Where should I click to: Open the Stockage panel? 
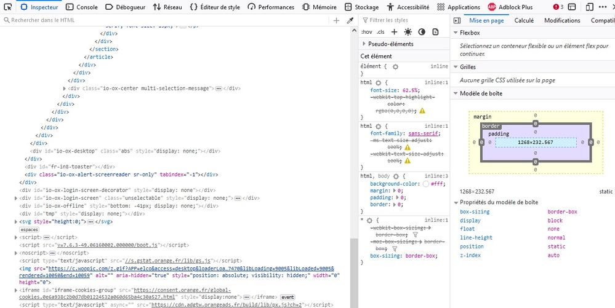pos(361,7)
